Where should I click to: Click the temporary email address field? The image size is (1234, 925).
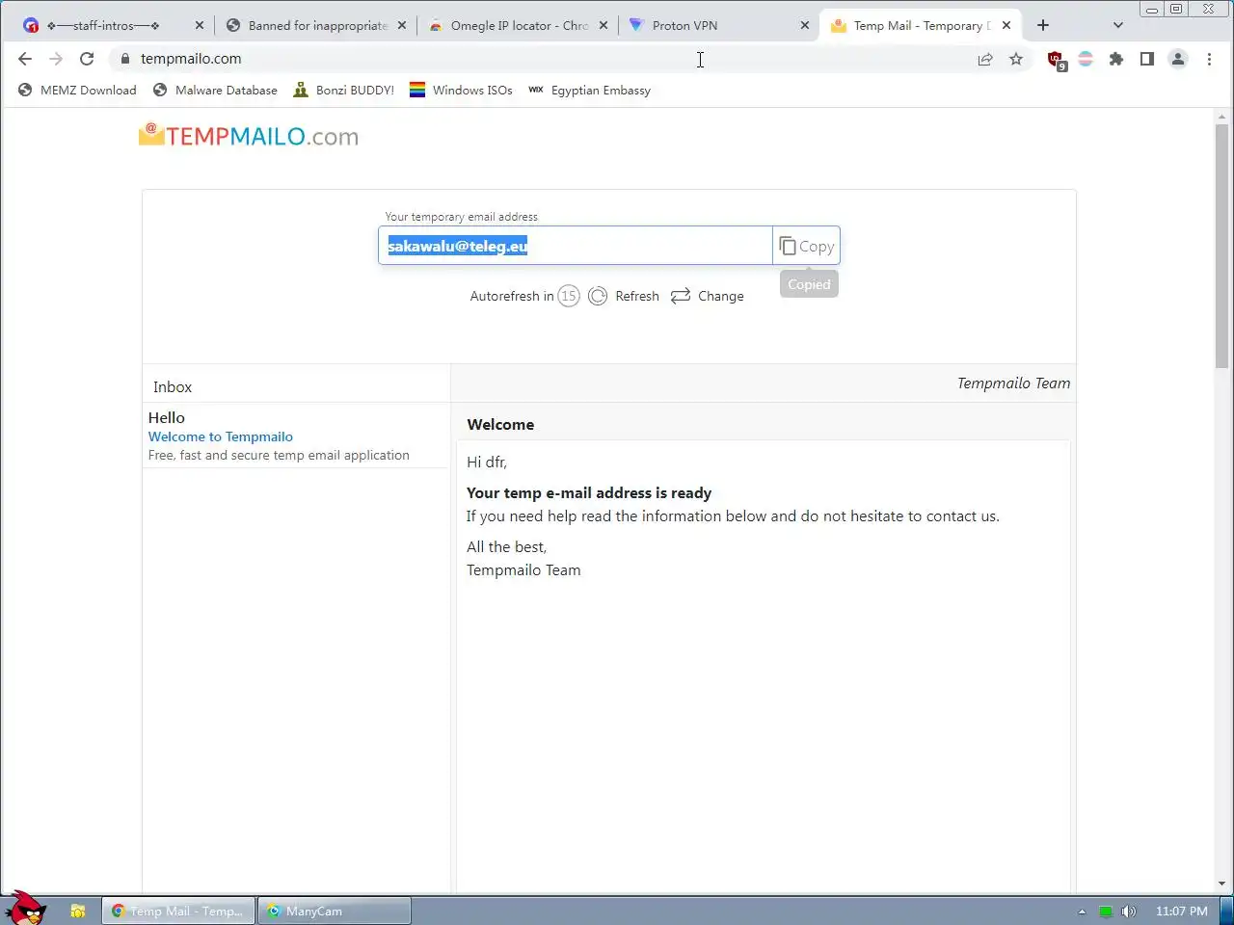tap(576, 246)
